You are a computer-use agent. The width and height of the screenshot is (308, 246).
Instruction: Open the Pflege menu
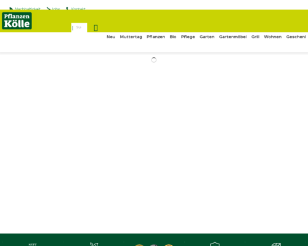pyautogui.click(x=188, y=37)
